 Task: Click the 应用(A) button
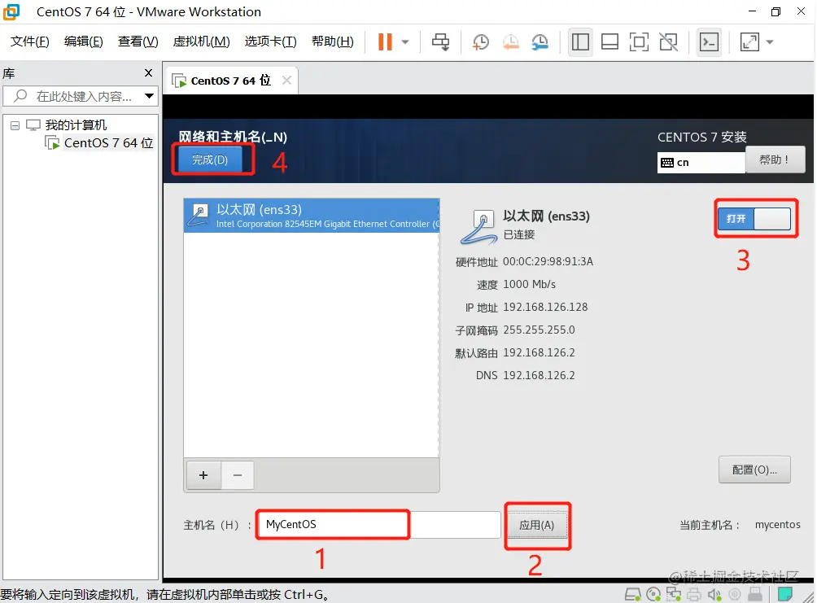point(538,525)
